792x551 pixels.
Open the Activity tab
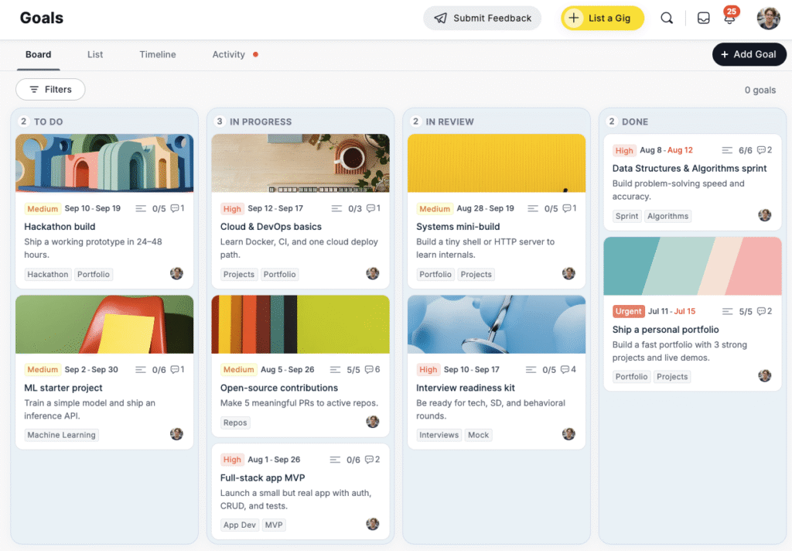click(x=229, y=55)
